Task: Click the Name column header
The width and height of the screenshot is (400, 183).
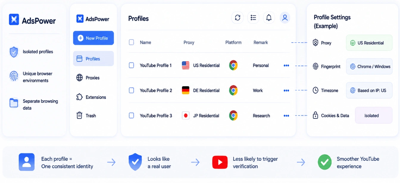Action: pyautogui.click(x=146, y=42)
